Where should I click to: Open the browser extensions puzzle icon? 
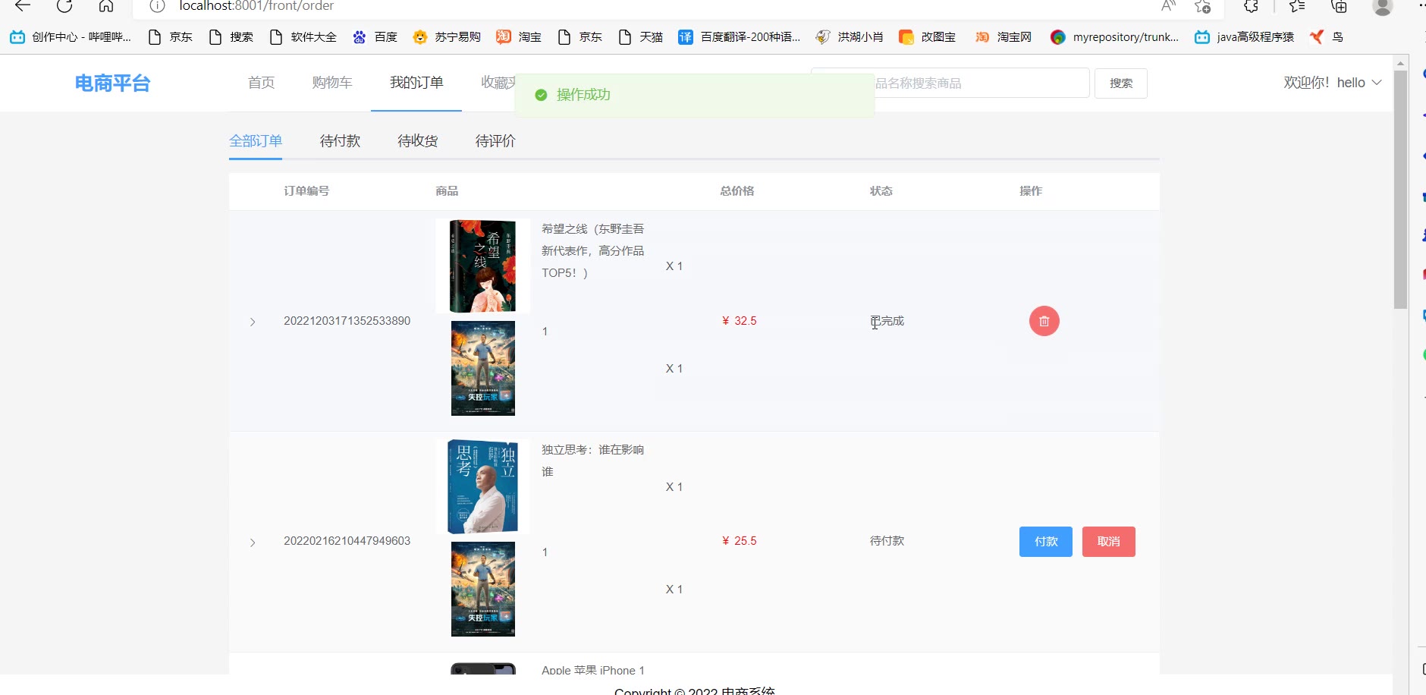(x=1251, y=6)
